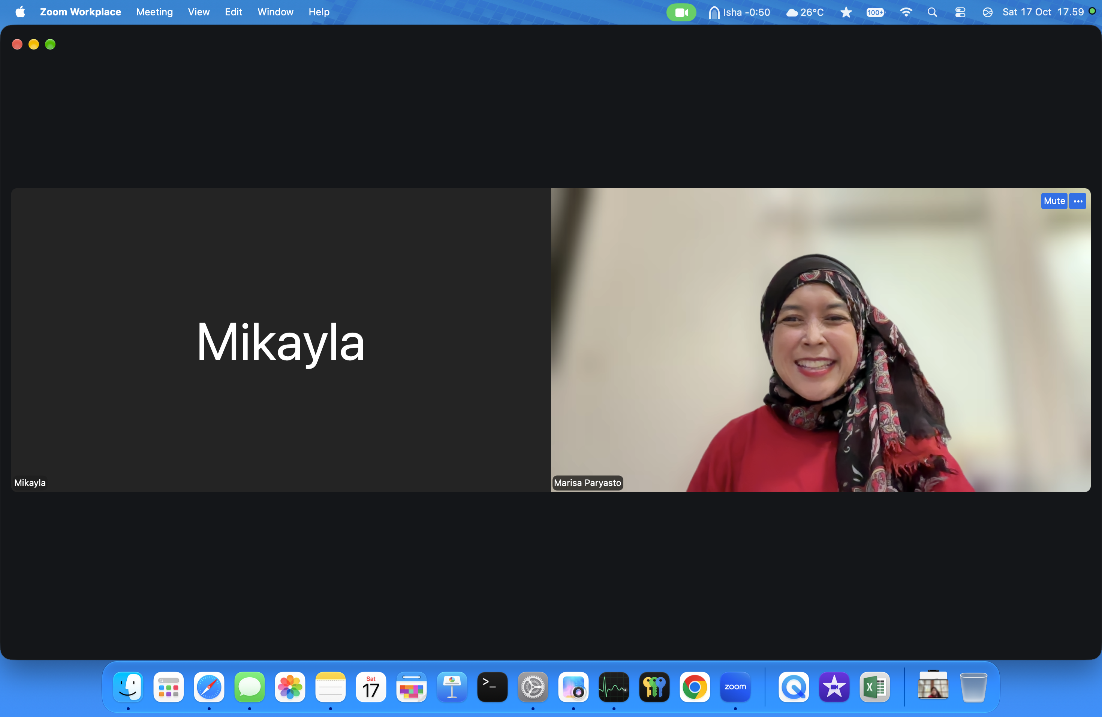This screenshot has height=717, width=1102.
Task: Open the Wi-Fi menu
Action: 906,12
